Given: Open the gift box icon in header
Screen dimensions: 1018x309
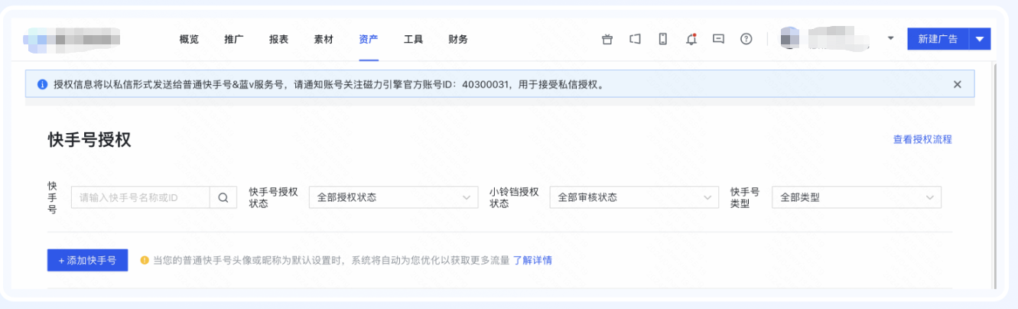Looking at the screenshot, I should [607, 39].
